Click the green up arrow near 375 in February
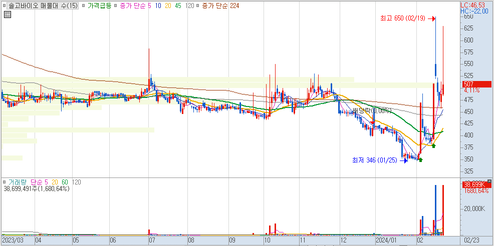This screenshot has width=494, height=246. point(434,145)
